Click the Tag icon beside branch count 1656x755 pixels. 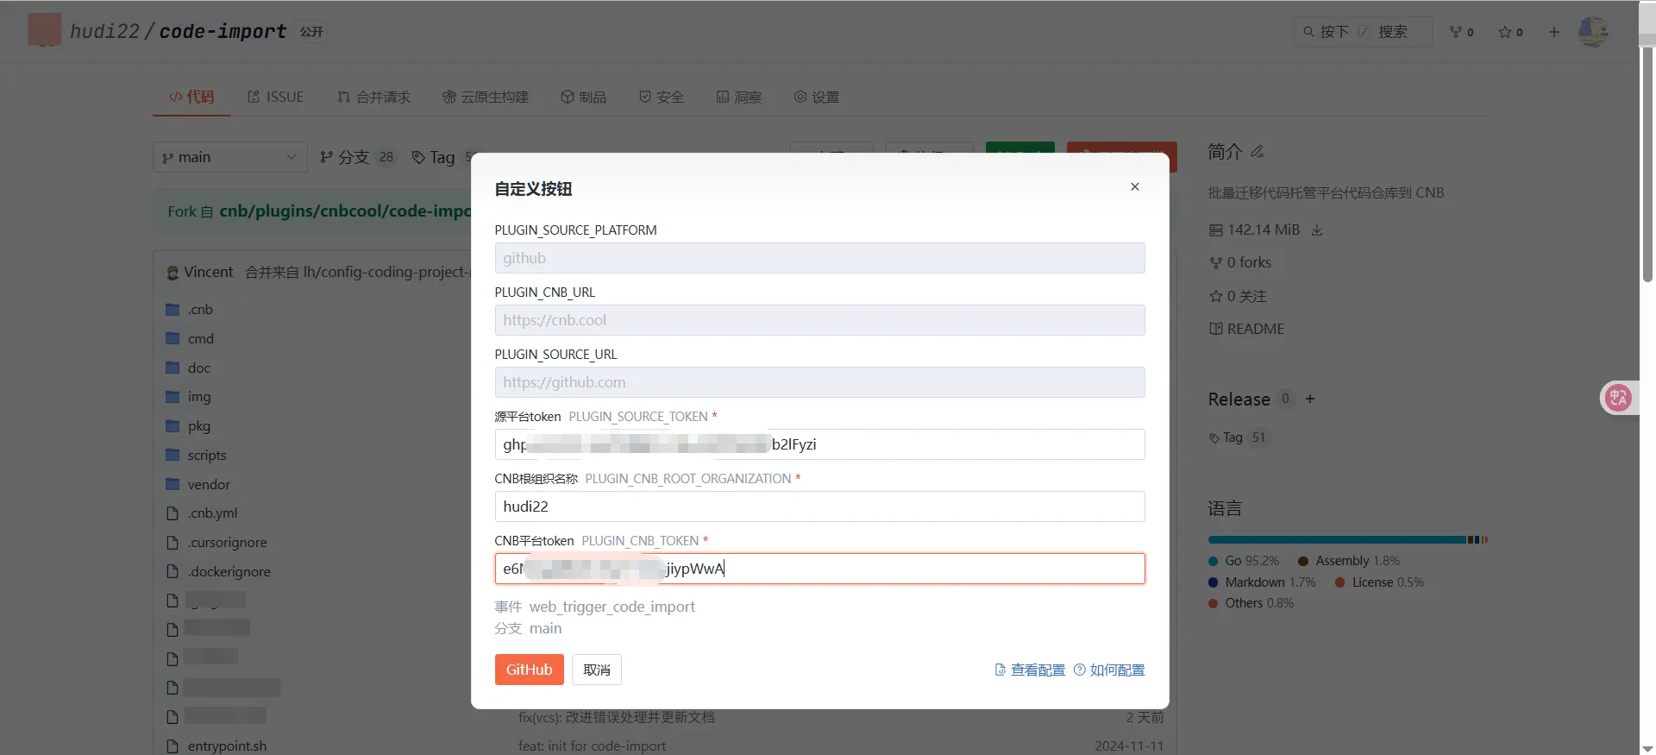[418, 157]
